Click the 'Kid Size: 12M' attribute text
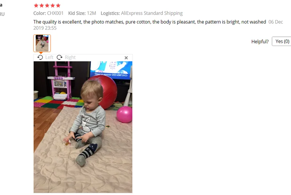This screenshot has height=195, width=291. [x=82, y=13]
